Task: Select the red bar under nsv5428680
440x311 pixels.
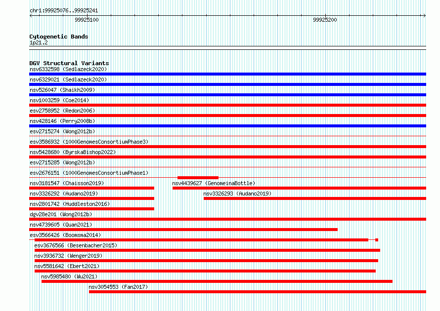Action: (x=227, y=157)
